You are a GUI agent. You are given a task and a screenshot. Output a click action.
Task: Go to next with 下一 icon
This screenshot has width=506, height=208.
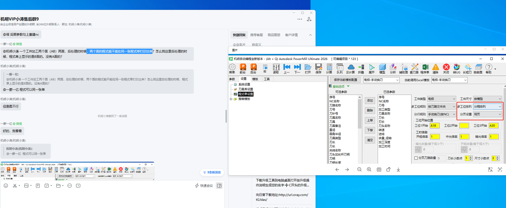click(x=297, y=68)
